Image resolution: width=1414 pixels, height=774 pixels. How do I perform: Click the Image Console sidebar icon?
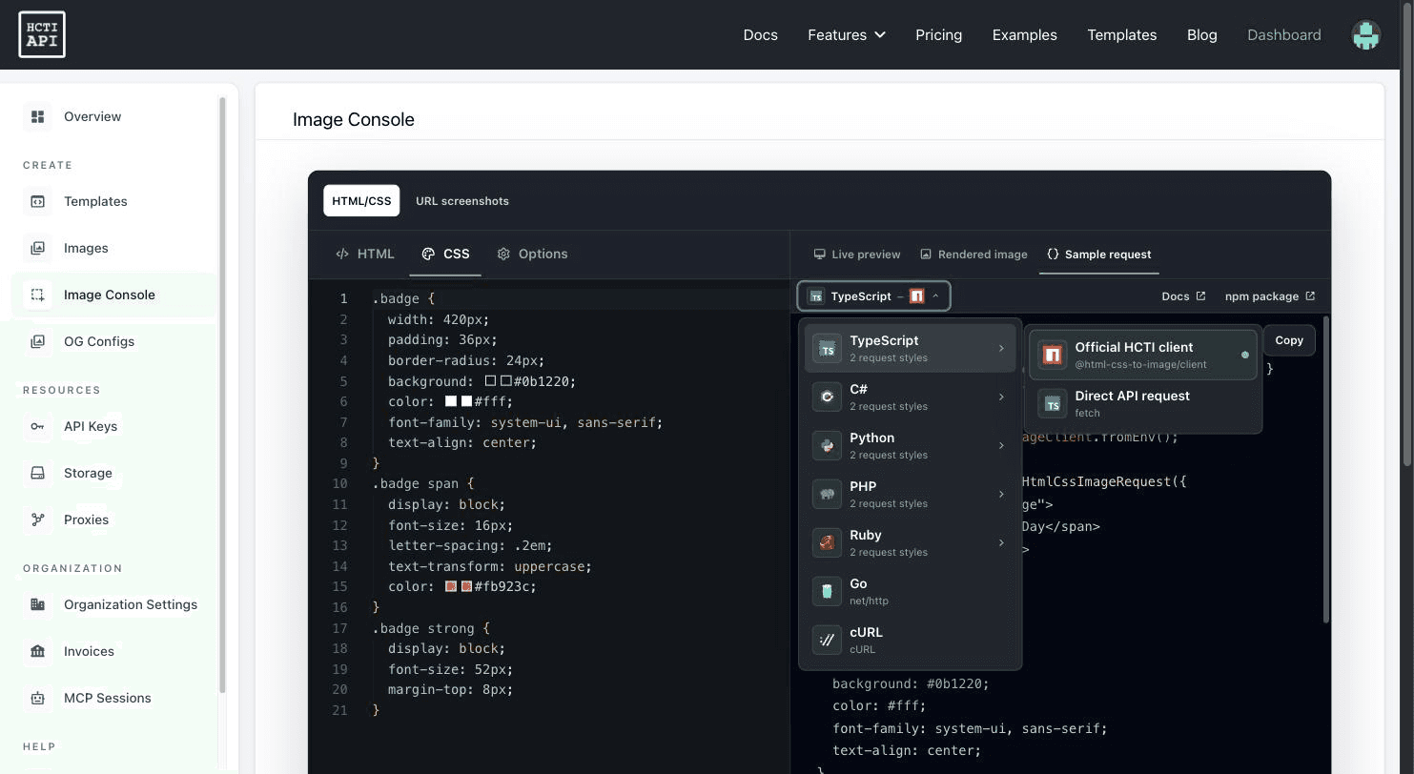pyautogui.click(x=38, y=295)
